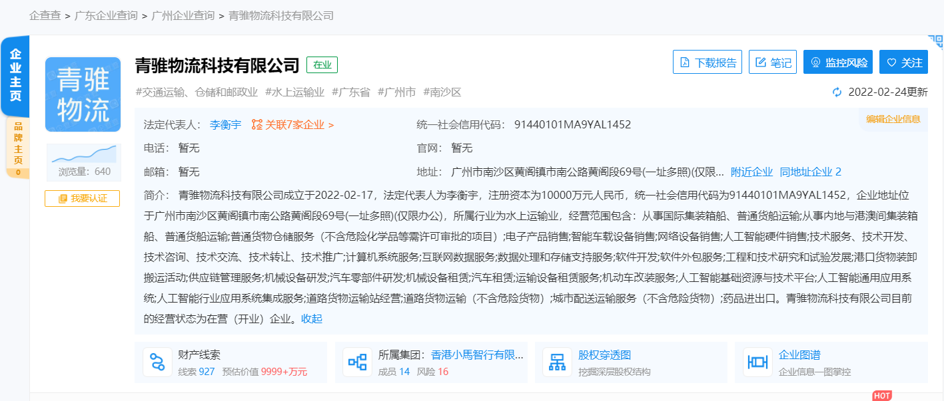The height and width of the screenshot is (401, 944).
Task: Click the 所属集团 hierarchy icon
Action: click(358, 362)
